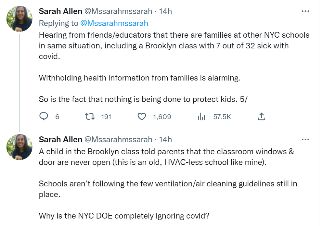Click Sarah Allen avatar on first tweet
This screenshot has width=322, height=226.
[19, 19]
